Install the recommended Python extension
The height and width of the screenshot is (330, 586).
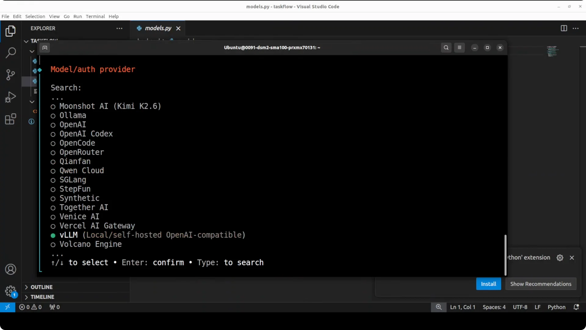coord(488,284)
